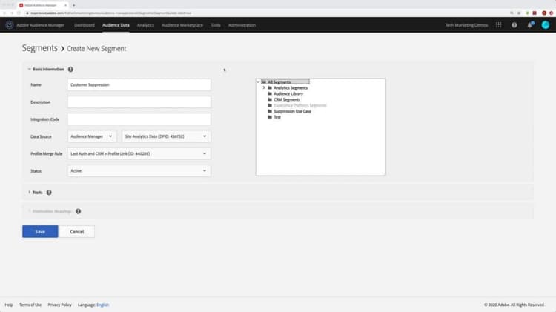Open the Tools menu
Viewport: 556px width, 312px height.
(x=216, y=25)
